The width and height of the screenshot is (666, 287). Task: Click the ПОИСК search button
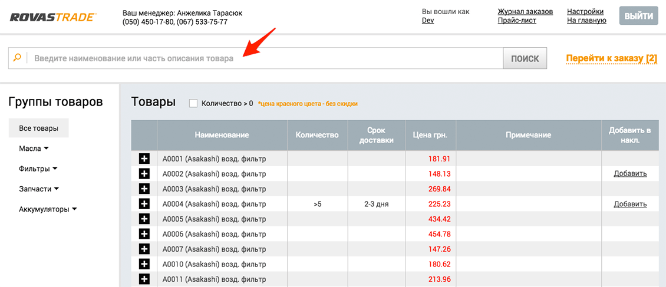coord(525,58)
